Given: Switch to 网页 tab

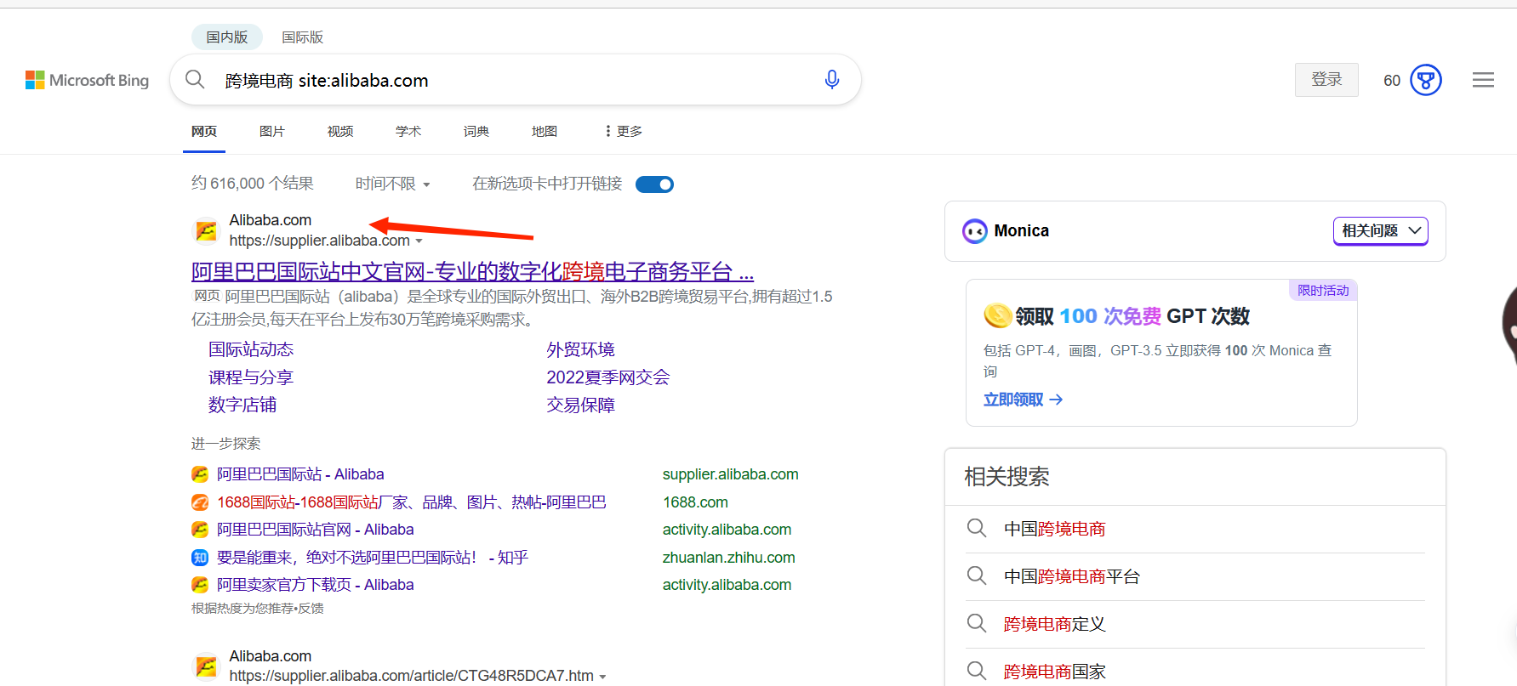Looking at the screenshot, I should [204, 131].
